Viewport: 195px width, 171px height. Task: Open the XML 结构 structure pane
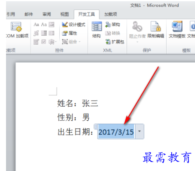pos(96,30)
